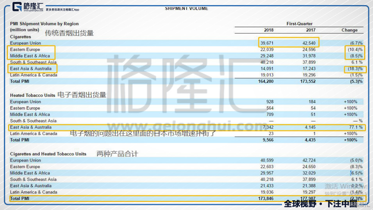Click the highlighted Eastern Europe label under Cigarettes
The width and height of the screenshot is (373, 210).
(25, 50)
